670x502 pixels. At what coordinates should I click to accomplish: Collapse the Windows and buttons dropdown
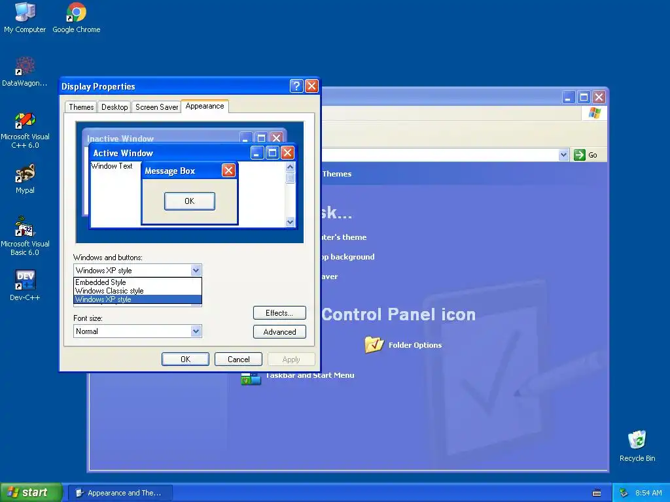196,270
